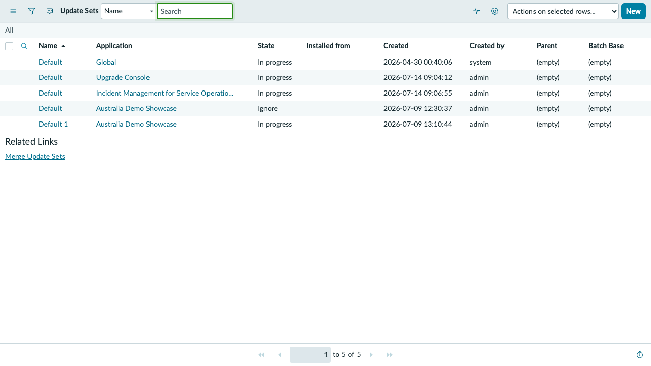Toggle column search magnifier icon
Screen dimensions: 651x366
point(24,46)
